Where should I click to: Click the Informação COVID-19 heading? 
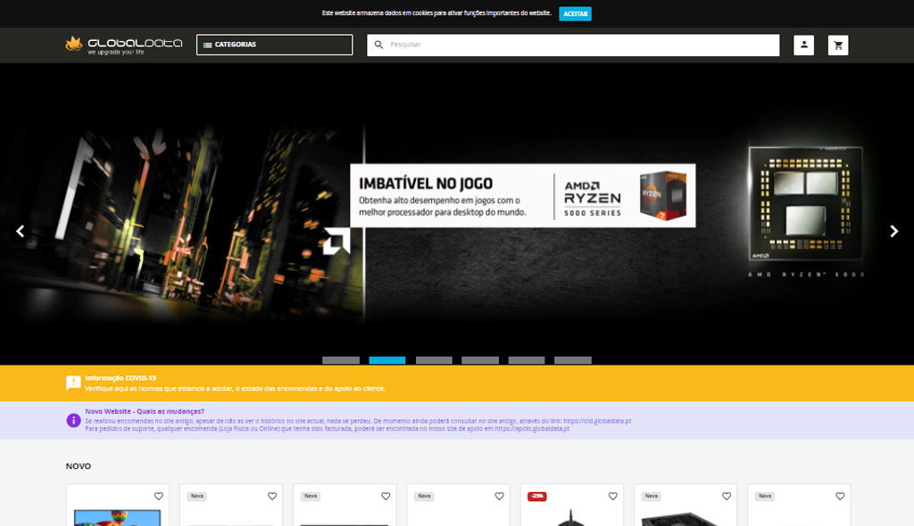tap(120, 378)
